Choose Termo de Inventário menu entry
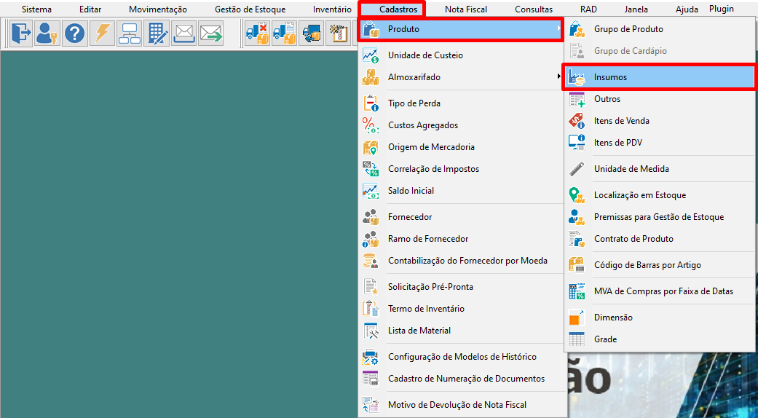This screenshot has width=758, height=418. (461, 308)
